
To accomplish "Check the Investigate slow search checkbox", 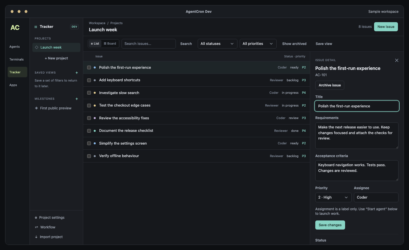I will click(x=89, y=93).
